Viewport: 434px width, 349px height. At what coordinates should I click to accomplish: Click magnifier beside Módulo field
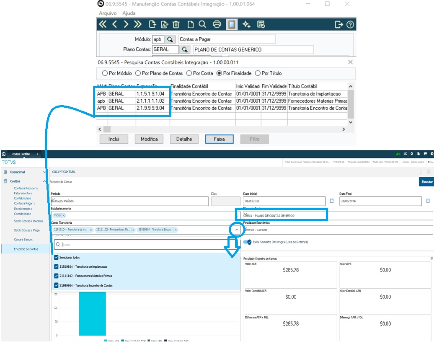[x=170, y=39]
